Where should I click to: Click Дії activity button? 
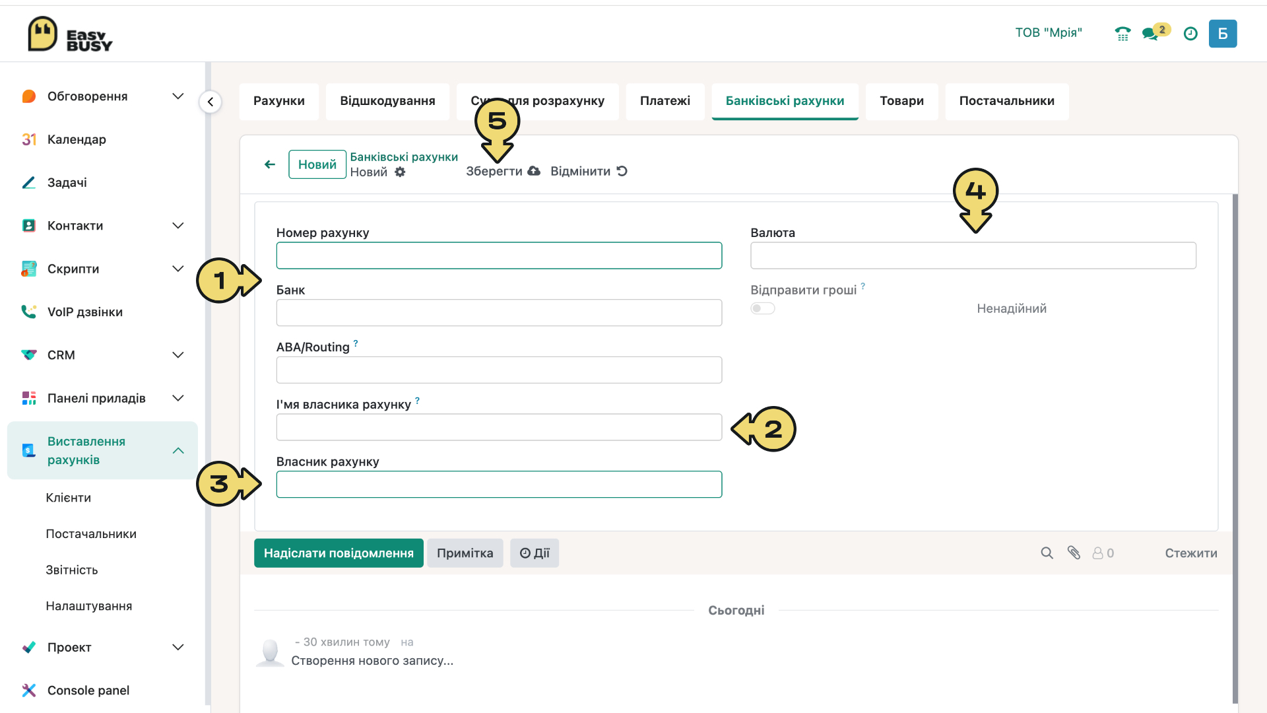(x=535, y=553)
